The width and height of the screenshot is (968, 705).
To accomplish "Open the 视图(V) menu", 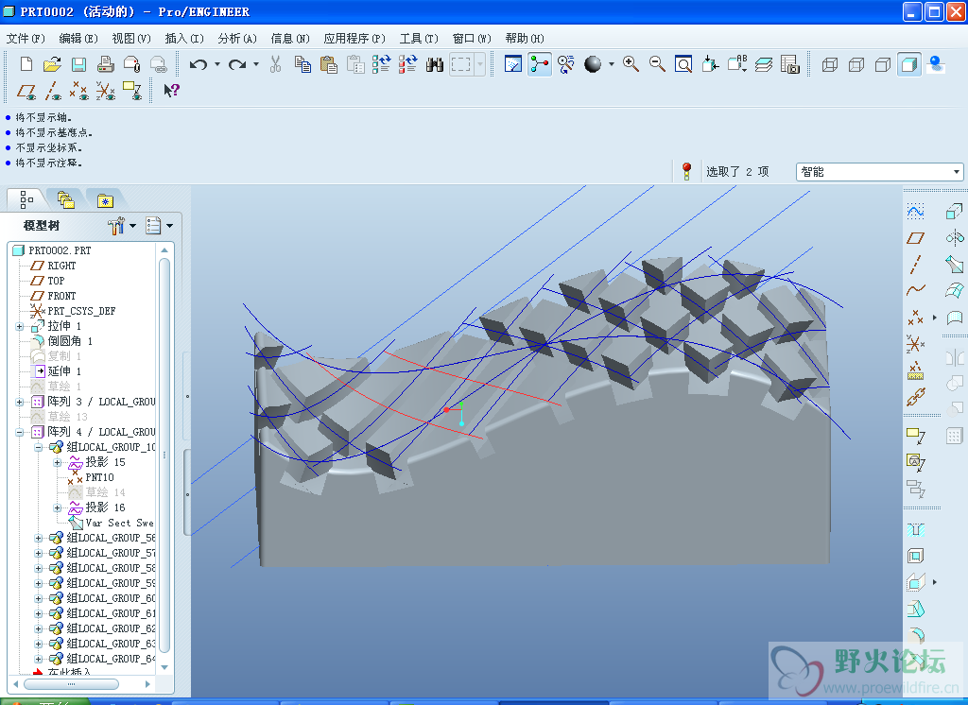I will (131, 39).
